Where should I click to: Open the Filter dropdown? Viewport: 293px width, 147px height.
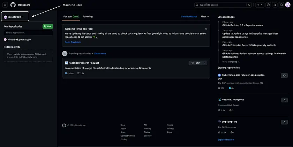pyautogui.click(x=205, y=17)
